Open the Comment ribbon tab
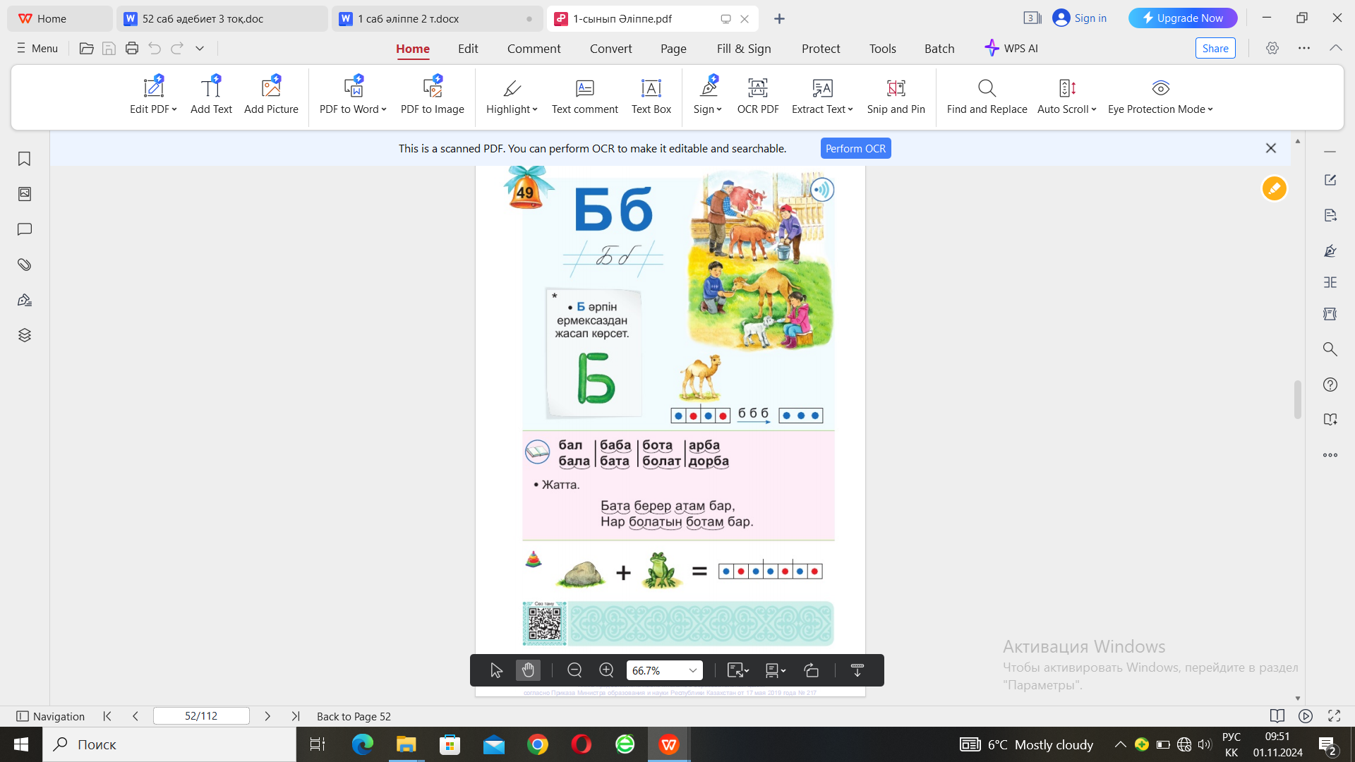1355x762 pixels. [x=534, y=49]
